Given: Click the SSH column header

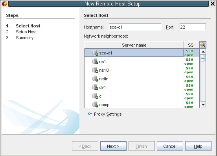Looking at the screenshot, I should click(192, 45).
